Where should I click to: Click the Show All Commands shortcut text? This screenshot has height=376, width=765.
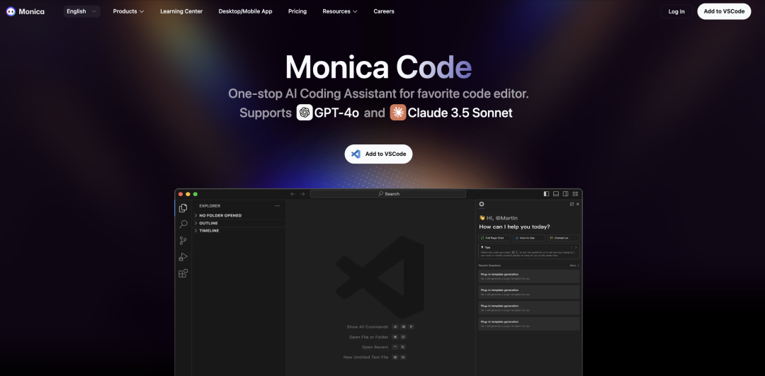[x=368, y=326]
